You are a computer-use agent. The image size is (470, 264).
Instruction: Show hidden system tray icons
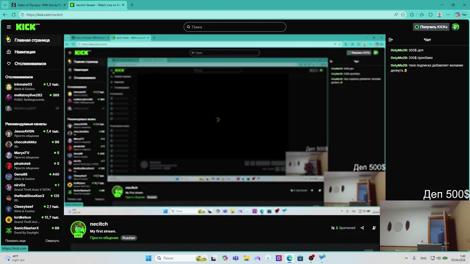(x=406, y=258)
